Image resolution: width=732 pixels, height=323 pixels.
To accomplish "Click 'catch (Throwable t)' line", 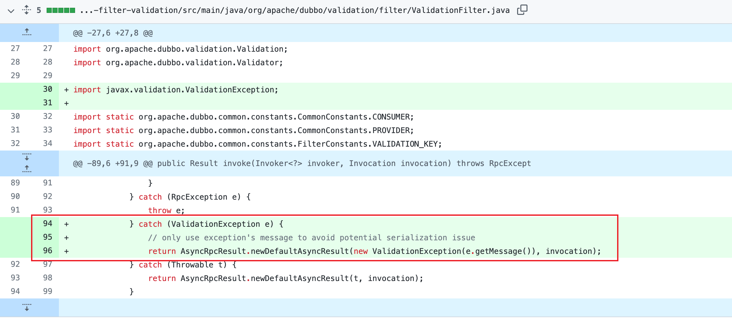I will (183, 265).
